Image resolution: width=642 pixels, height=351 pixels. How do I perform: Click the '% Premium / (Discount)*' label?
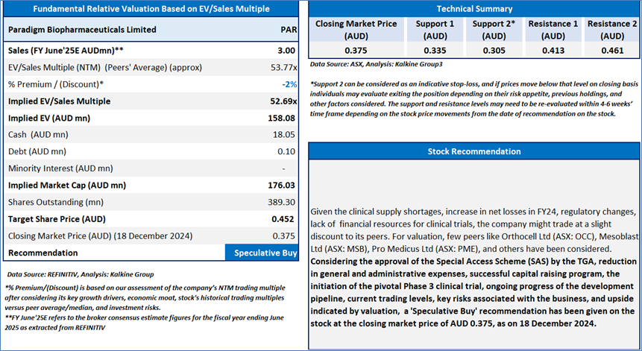[56, 84]
